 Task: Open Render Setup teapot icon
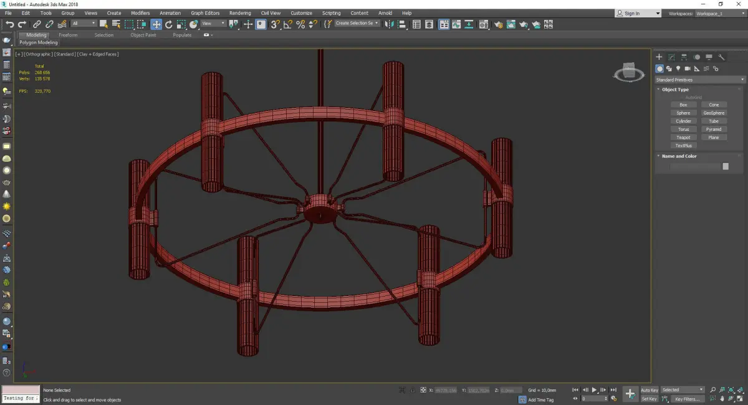[x=499, y=24]
